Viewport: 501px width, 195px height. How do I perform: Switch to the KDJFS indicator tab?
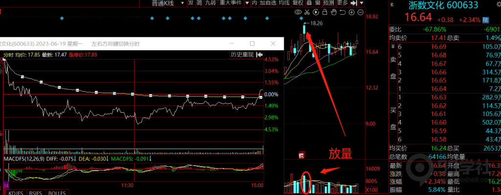pos(15,193)
